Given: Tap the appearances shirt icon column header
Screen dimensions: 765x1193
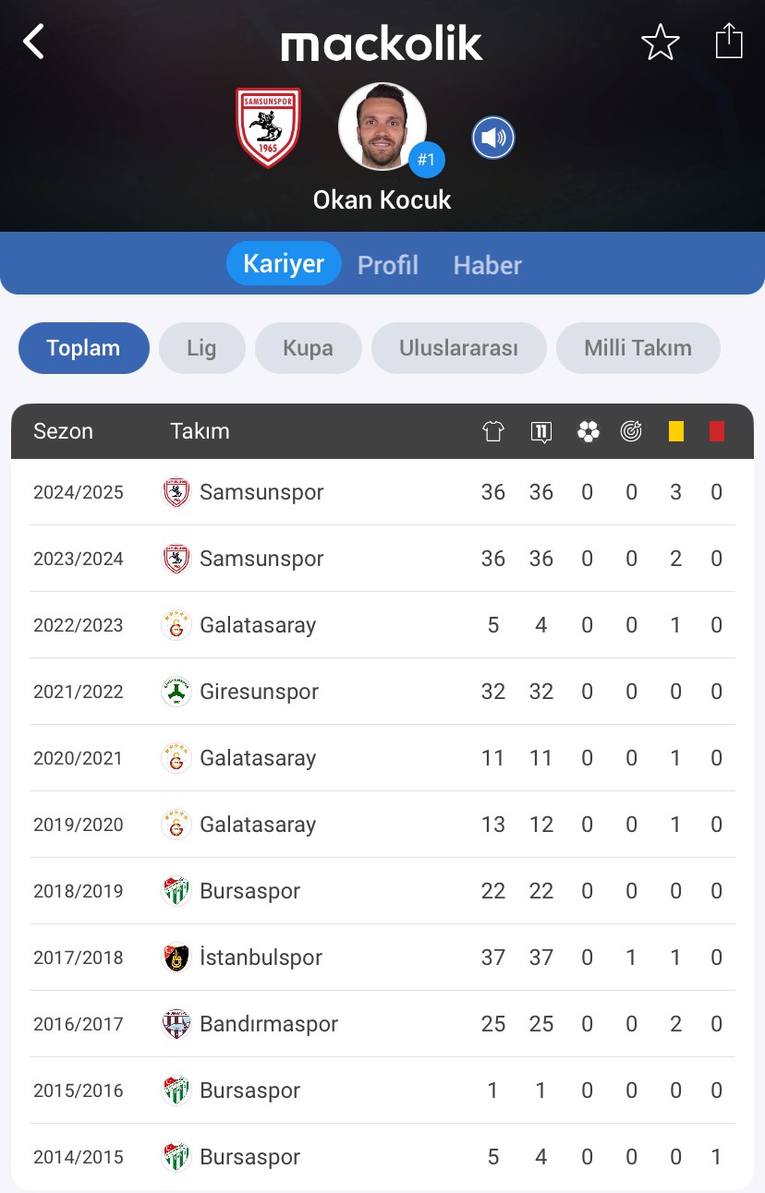Looking at the screenshot, I should (493, 431).
